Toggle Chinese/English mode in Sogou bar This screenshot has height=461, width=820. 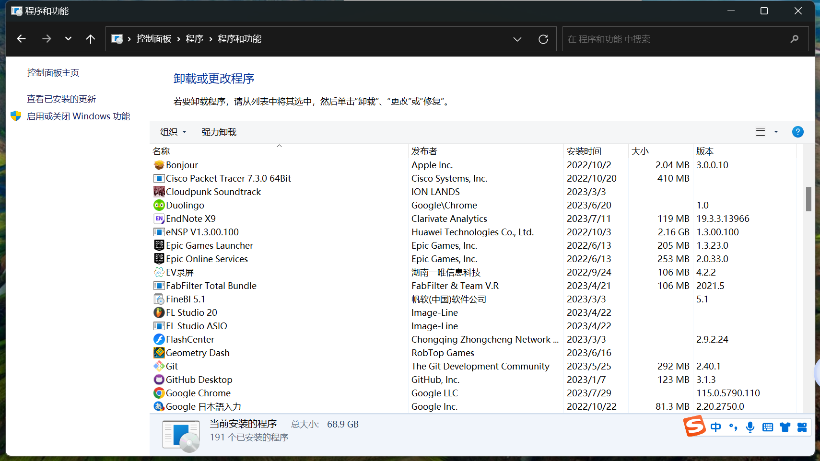(716, 427)
